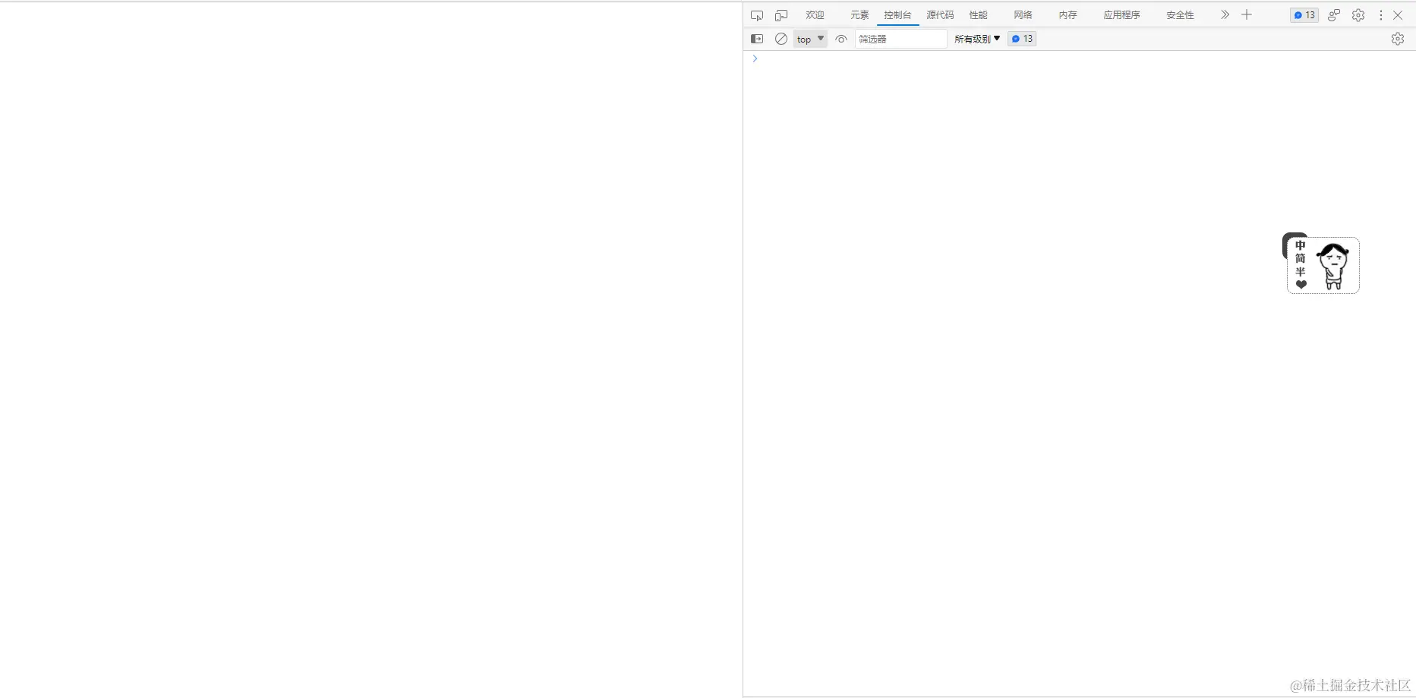
Task: Close the DevTools panel
Action: click(x=1398, y=15)
